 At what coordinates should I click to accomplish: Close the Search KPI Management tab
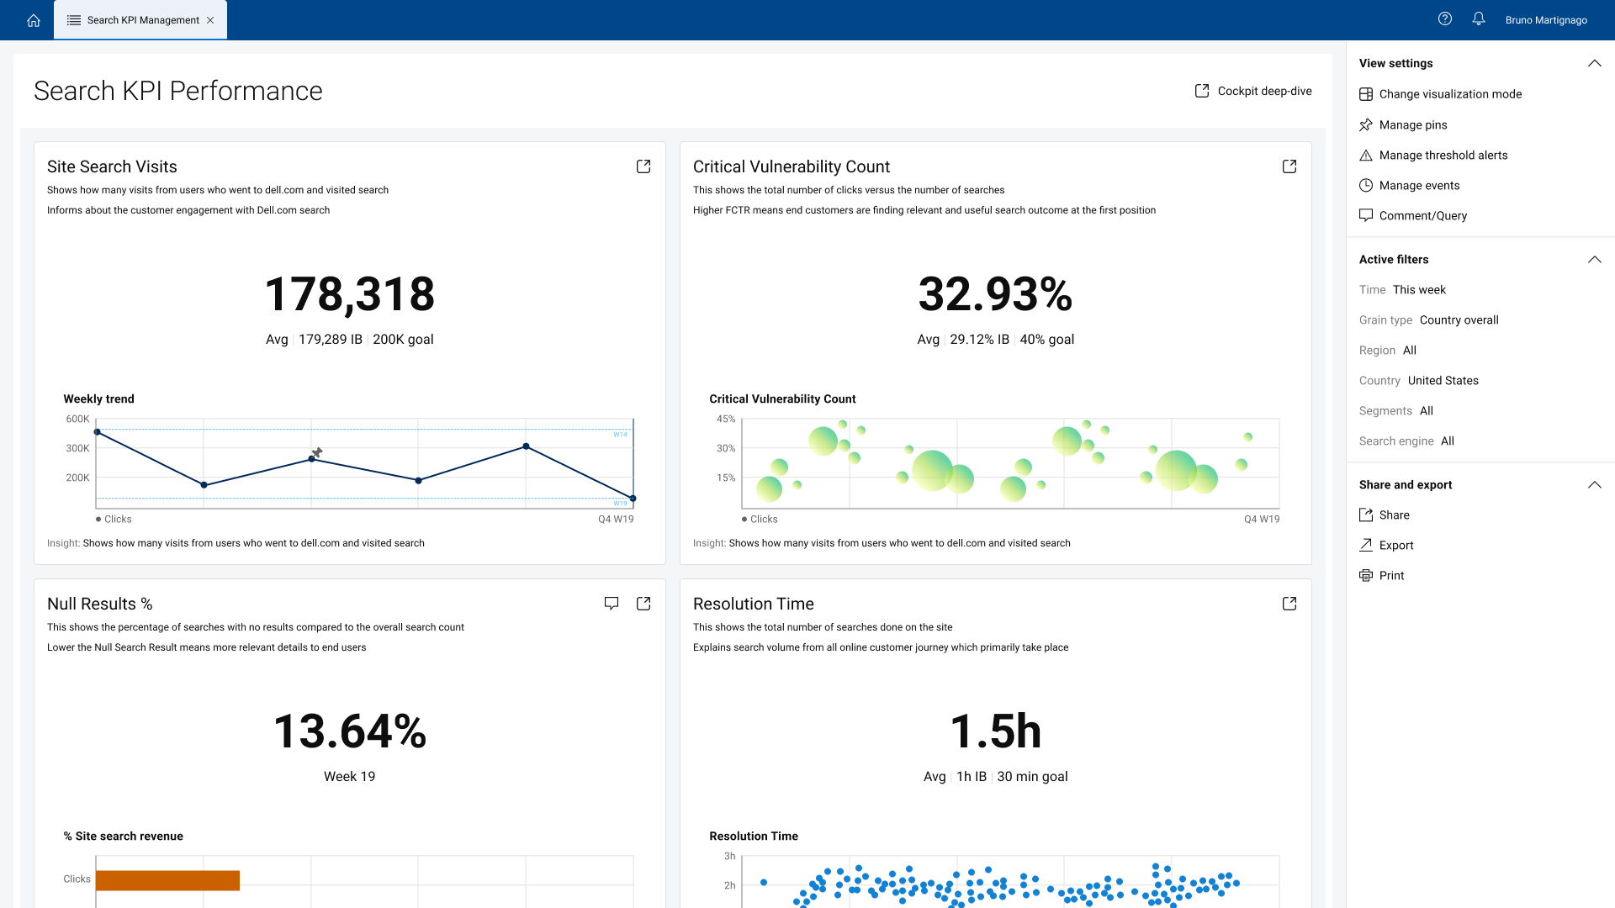click(210, 20)
